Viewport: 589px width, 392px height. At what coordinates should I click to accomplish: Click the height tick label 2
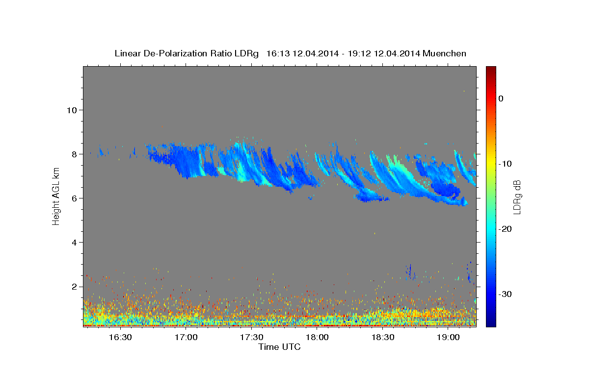[74, 286]
